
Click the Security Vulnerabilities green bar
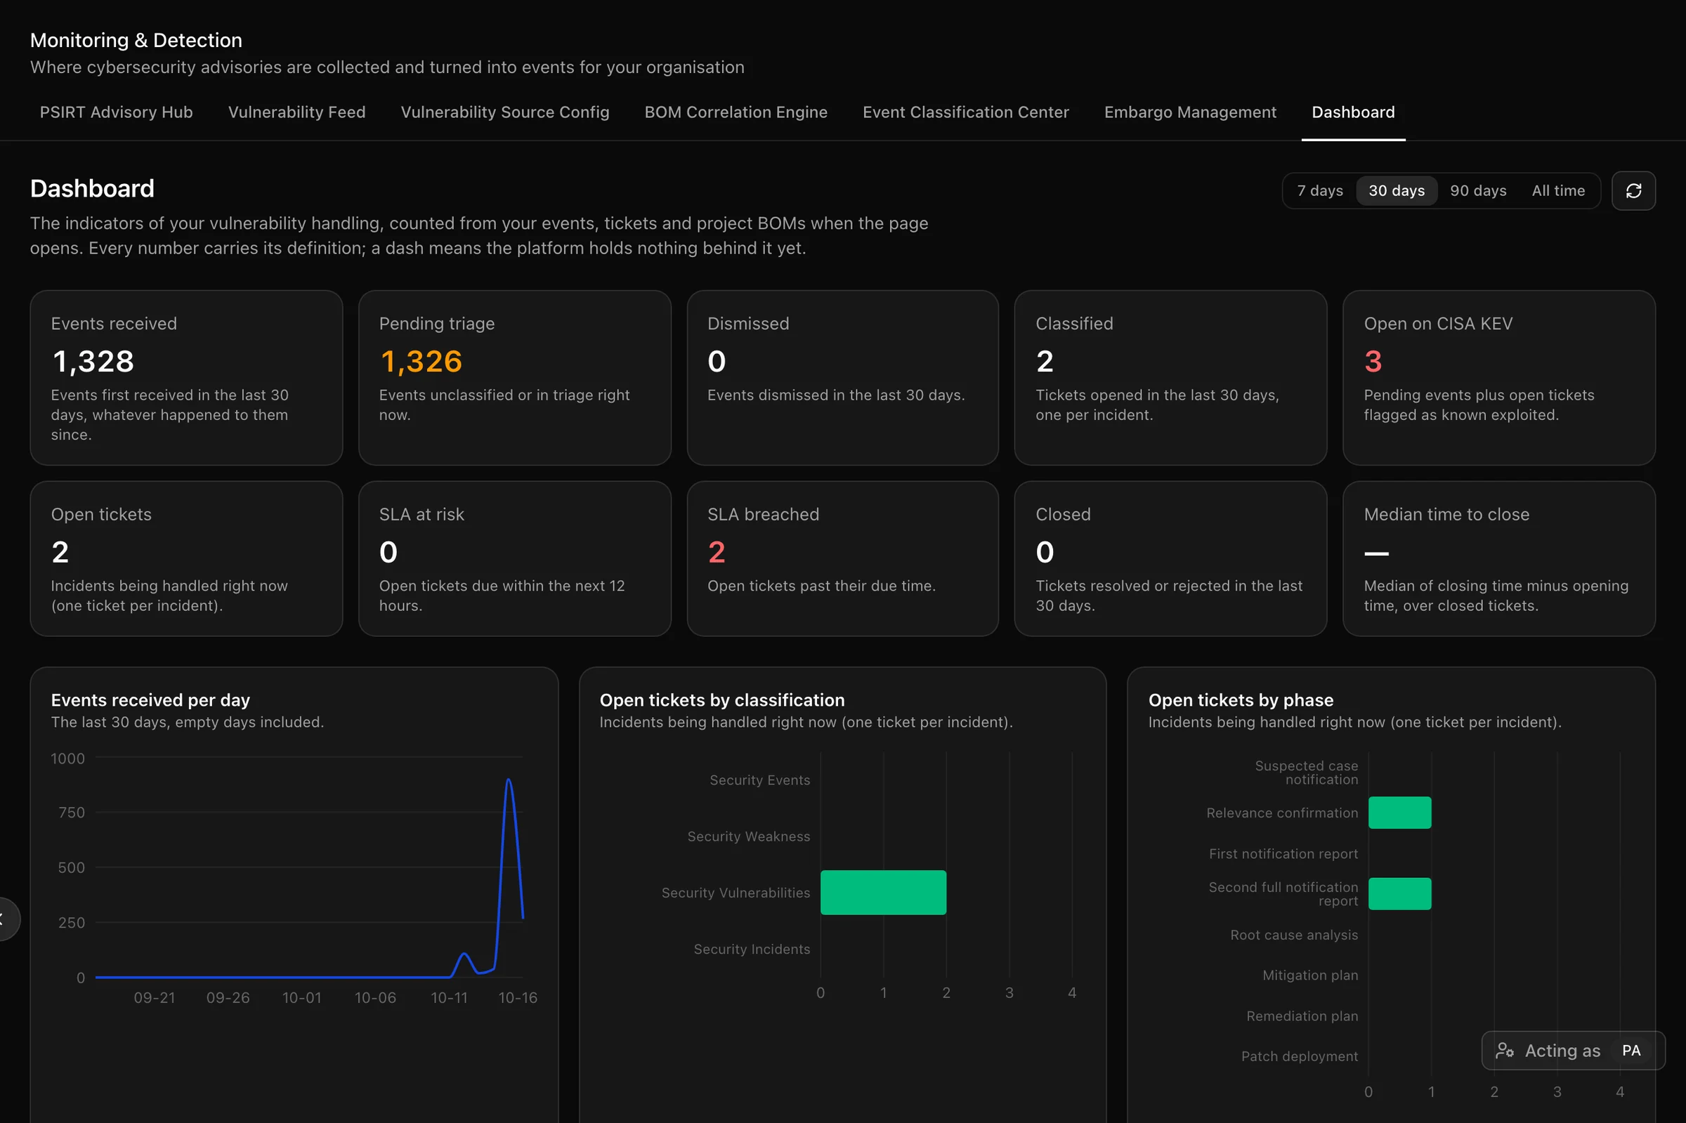click(x=882, y=893)
